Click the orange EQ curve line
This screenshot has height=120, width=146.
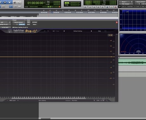coord(57,57)
